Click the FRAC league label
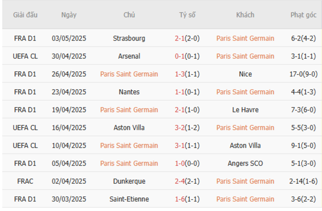Viewport: 322px width, 211px height. tap(25, 181)
